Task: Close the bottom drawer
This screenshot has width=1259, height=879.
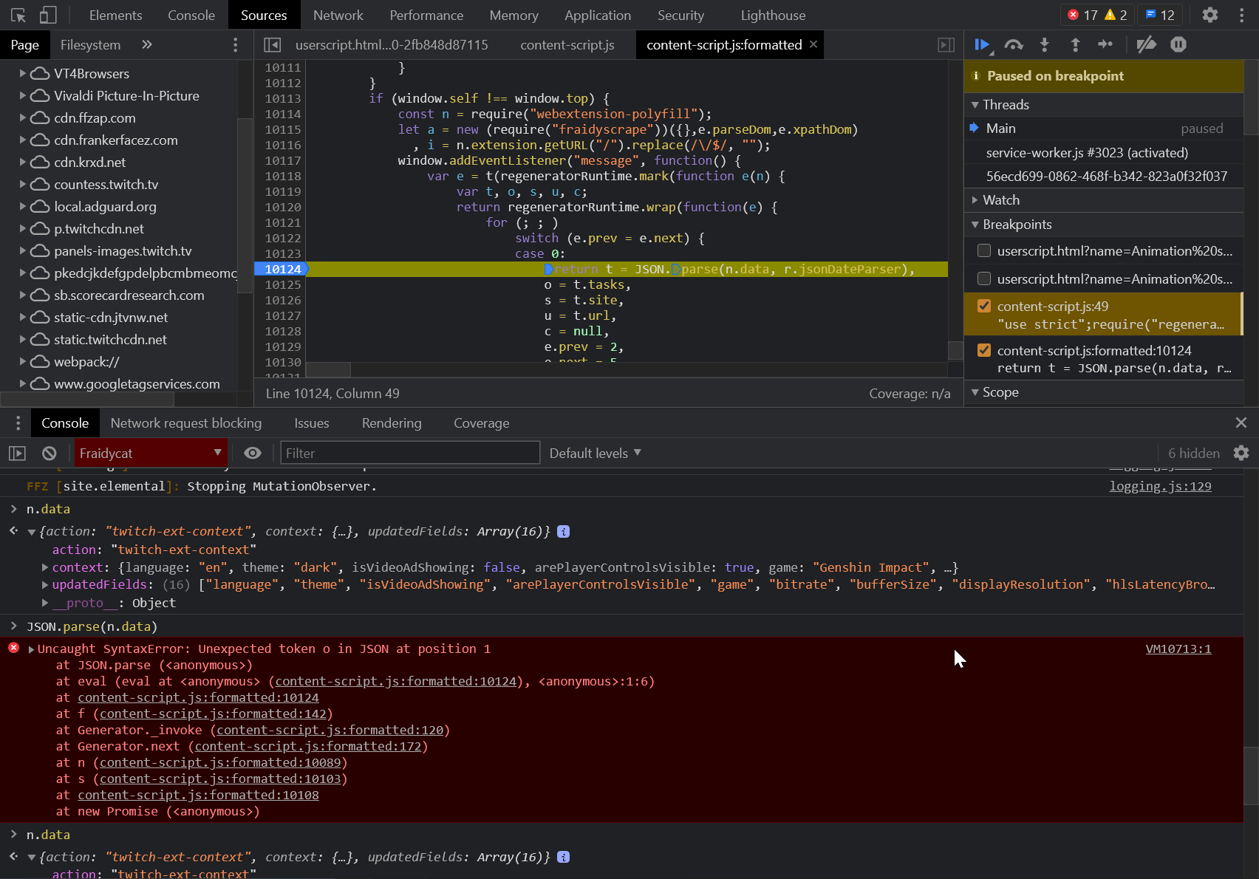Action: pos(1241,423)
